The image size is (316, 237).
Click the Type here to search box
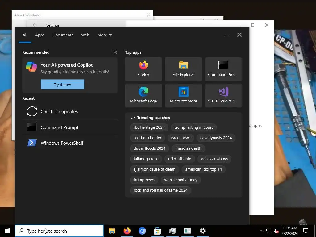[59, 231]
